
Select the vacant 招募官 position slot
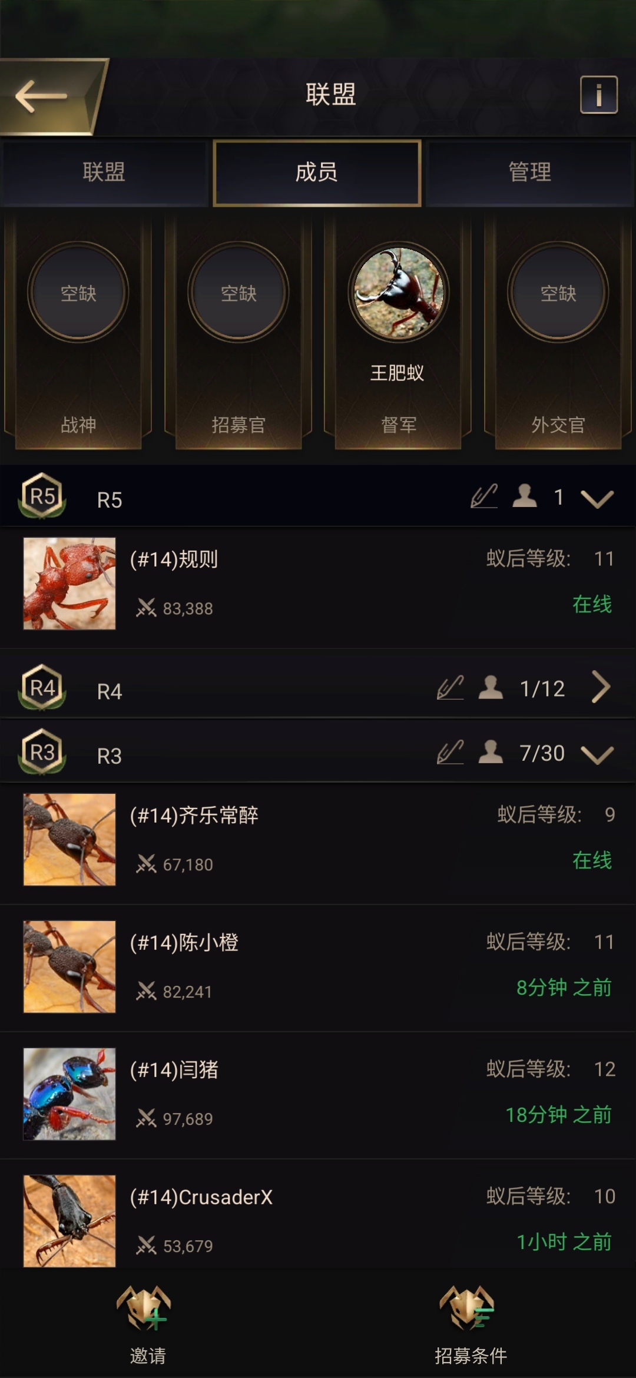click(x=238, y=293)
